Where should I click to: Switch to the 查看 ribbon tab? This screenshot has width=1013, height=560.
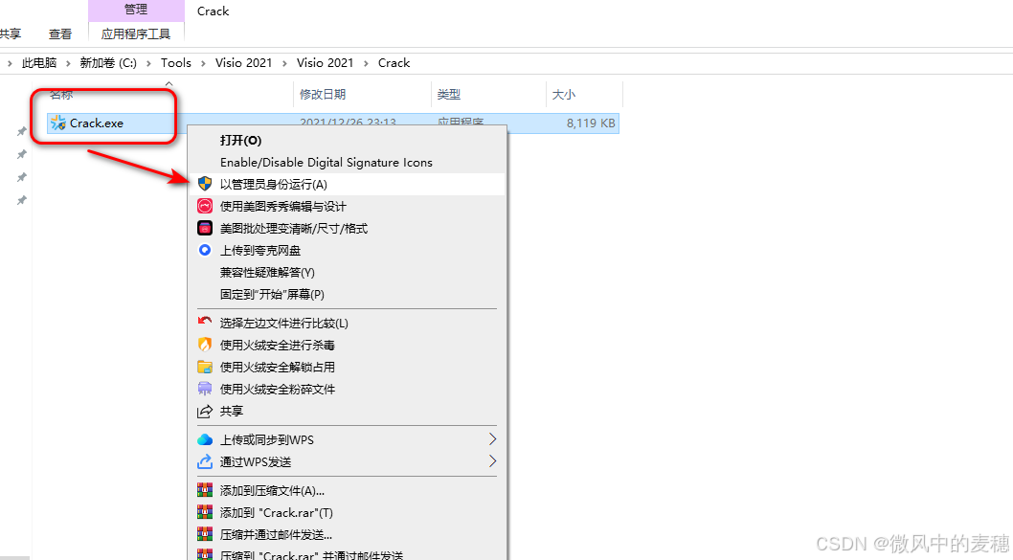pyautogui.click(x=60, y=34)
